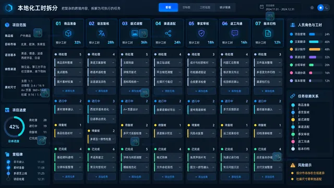Click the panel icon beside 项目进度
334x188 pixels.
(x=7, y=110)
